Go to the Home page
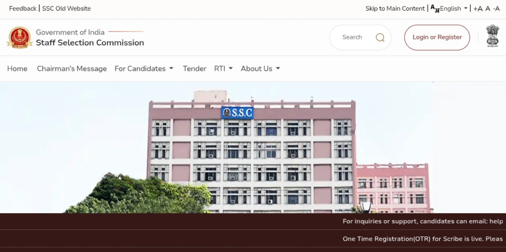 17,68
